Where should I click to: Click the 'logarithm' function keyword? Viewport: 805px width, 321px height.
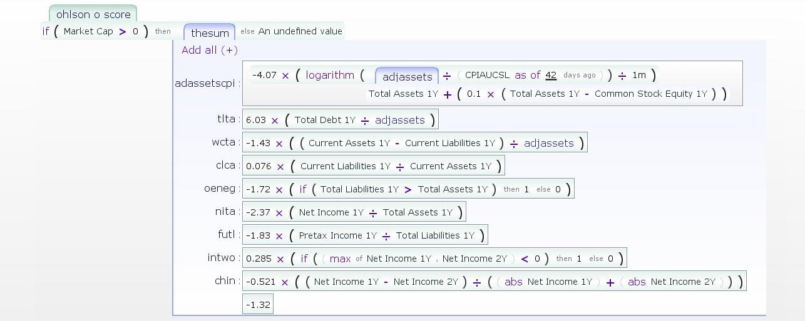pos(330,75)
